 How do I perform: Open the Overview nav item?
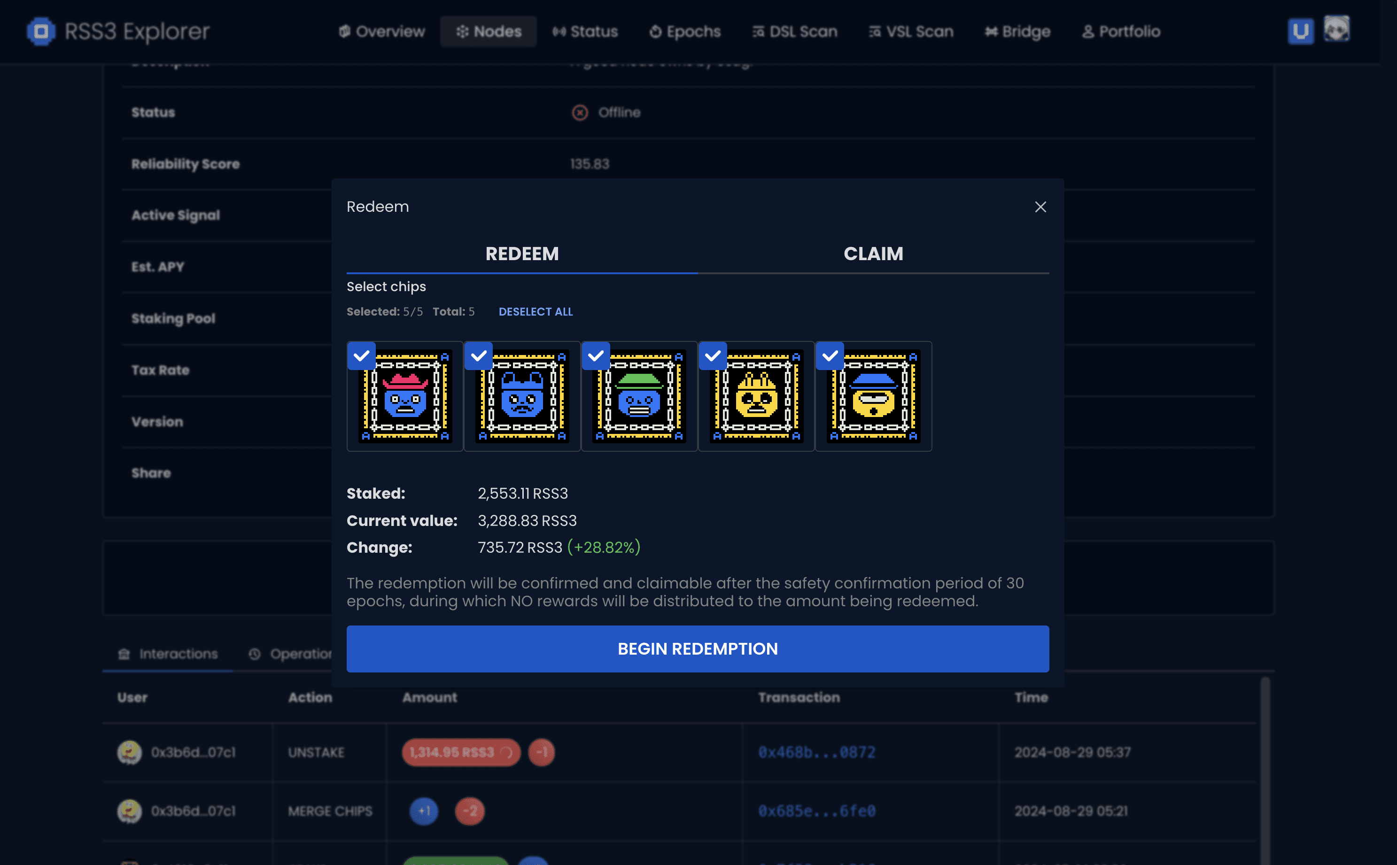(x=381, y=31)
